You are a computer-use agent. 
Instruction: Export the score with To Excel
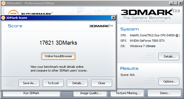pos(53,83)
